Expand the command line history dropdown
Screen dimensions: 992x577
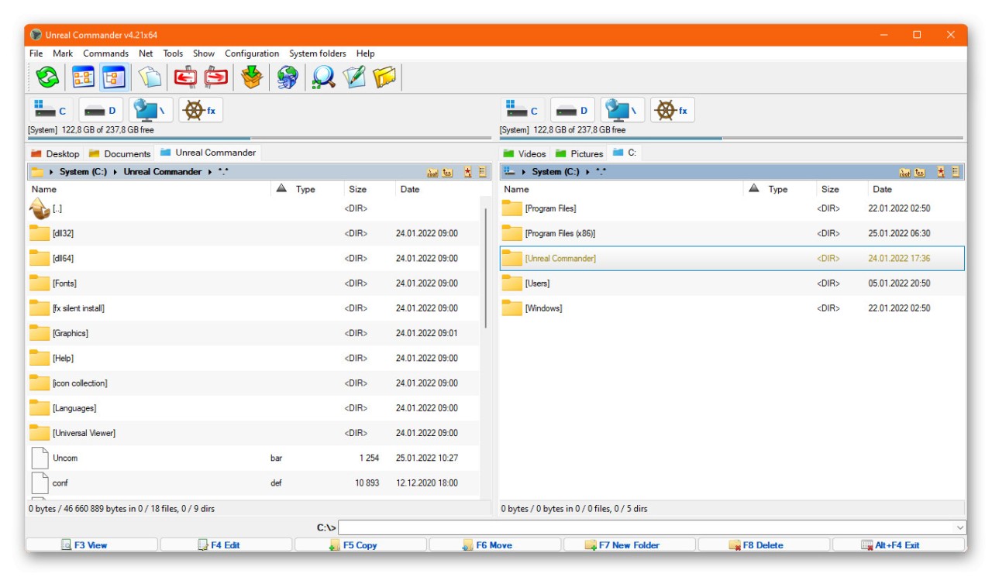961,527
